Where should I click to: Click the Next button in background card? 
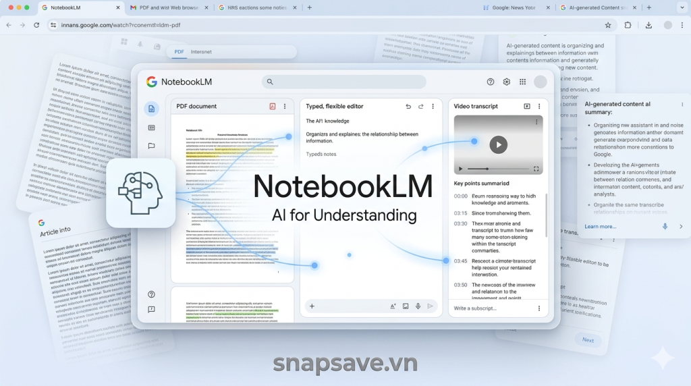point(588,339)
